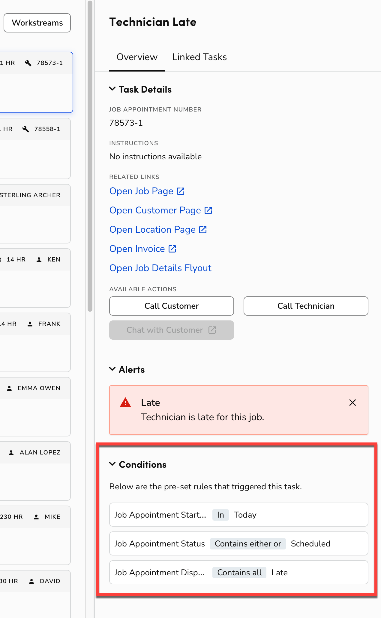The height and width of the screenshot is (618, 381).
Task: Select the FRANK task card
Action: click(x=35, y=342)
